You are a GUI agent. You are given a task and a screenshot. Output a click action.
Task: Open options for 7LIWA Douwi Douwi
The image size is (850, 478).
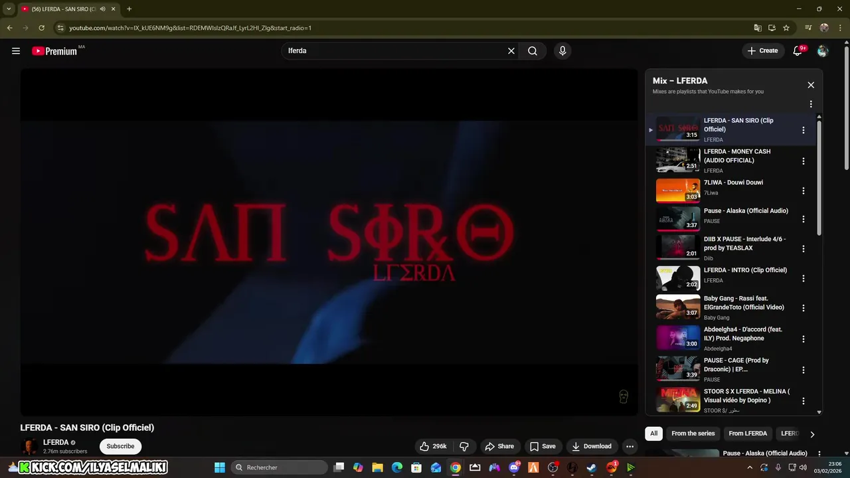(804, 191)
